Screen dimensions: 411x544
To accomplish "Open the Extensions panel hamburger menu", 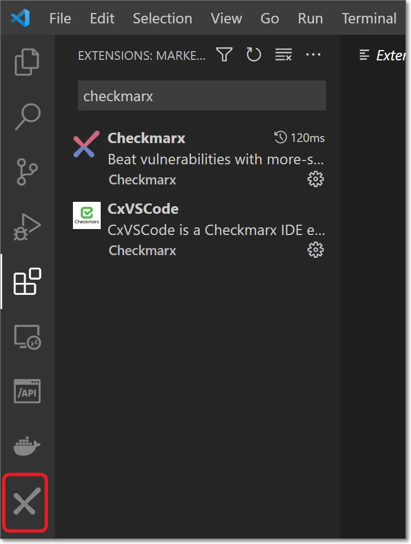I will (x=364, y=54).
